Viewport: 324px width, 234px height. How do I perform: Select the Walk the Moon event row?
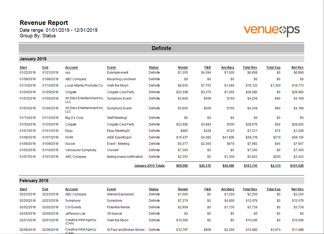tap(117, 85)
